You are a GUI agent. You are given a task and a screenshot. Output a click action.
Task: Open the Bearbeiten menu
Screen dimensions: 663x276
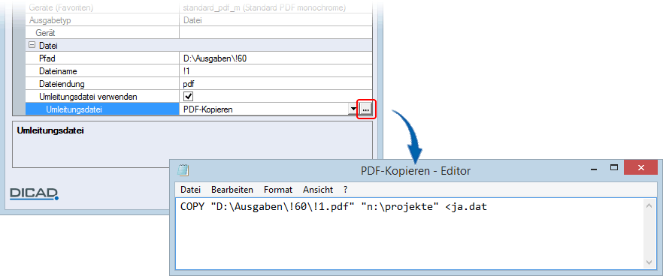point(232,190)
